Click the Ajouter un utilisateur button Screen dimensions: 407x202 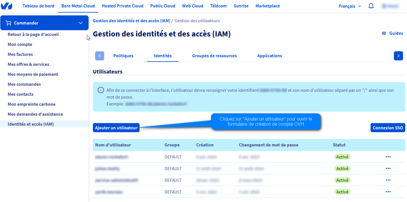tap(116, 128)
